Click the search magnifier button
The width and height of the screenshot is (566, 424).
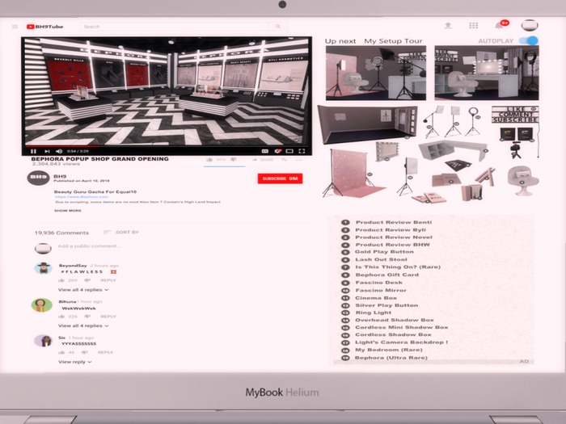point(278,27)
